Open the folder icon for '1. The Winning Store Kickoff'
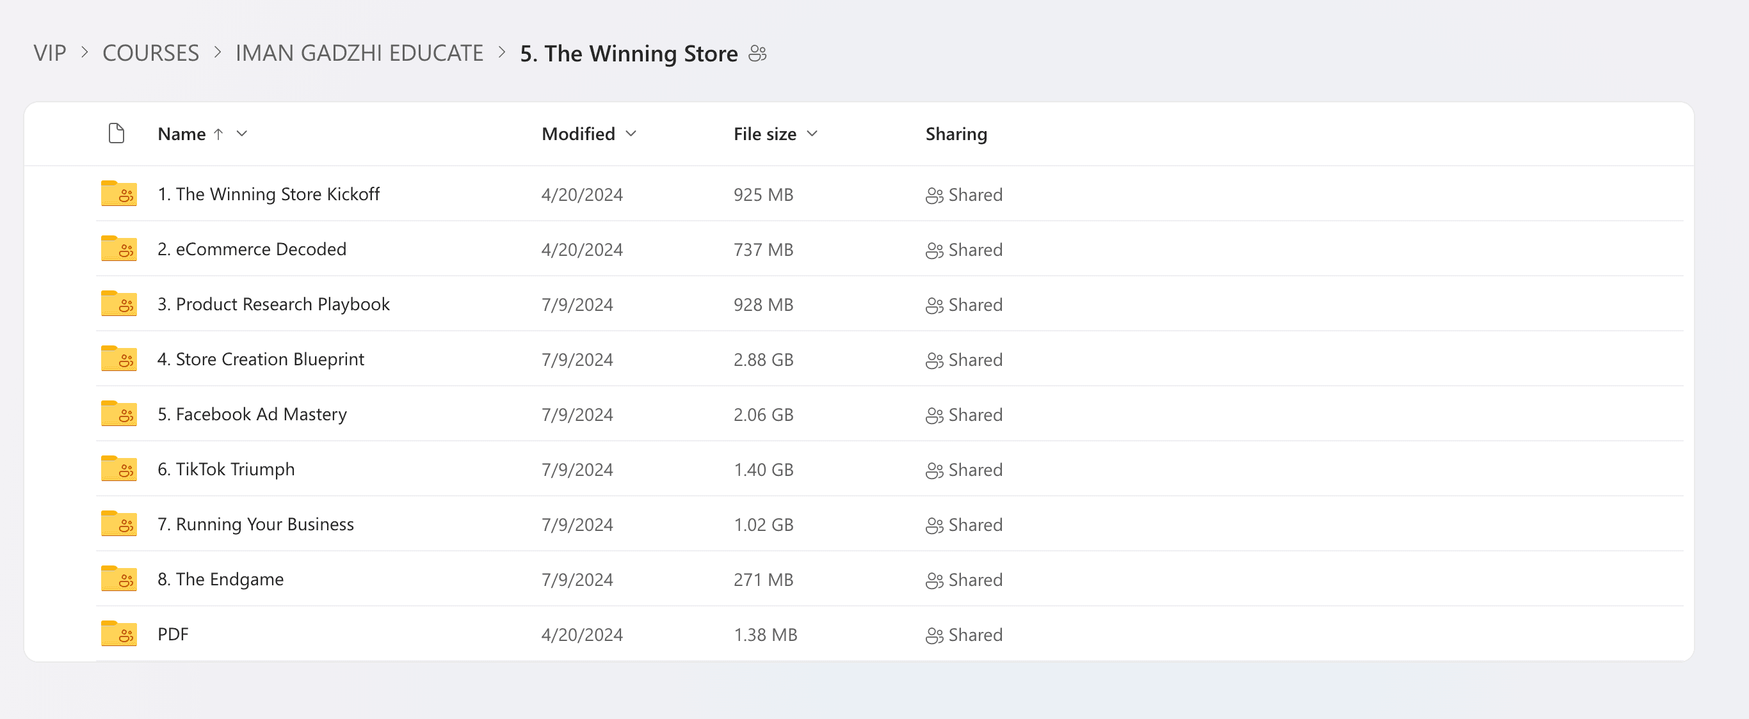The image size is (1749, 719). 118,194
